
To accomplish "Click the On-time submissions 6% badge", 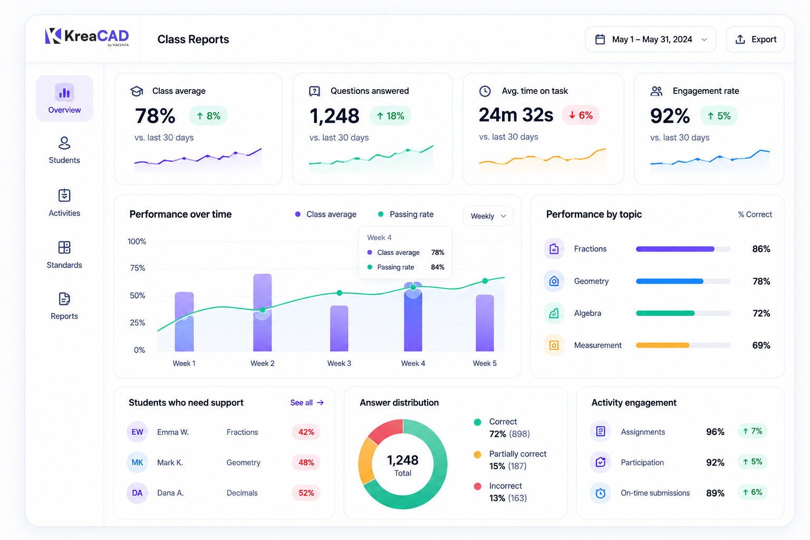I will [x=752, y=493].
